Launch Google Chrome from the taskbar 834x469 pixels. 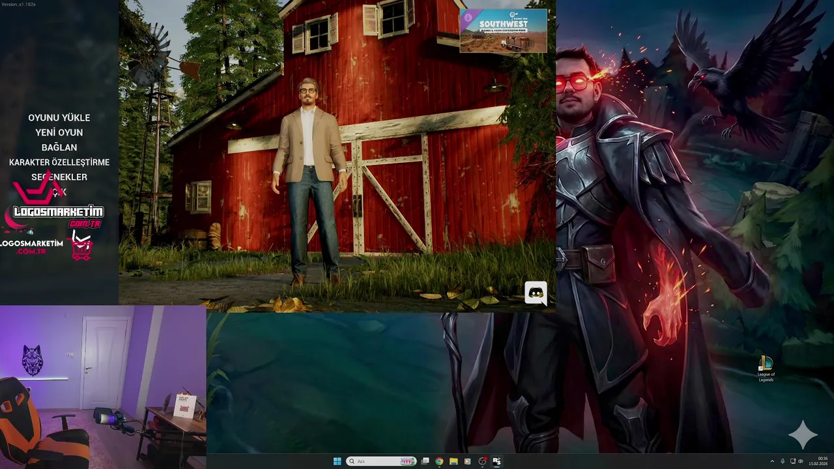tap(439, 461)
